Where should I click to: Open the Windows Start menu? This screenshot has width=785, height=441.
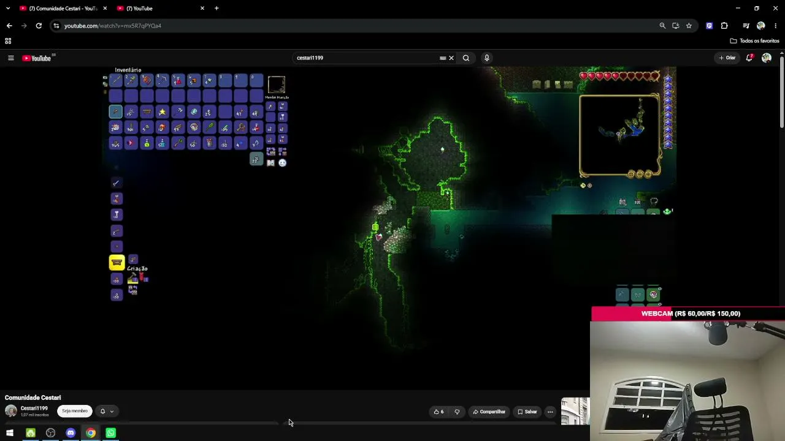(10, 433)
